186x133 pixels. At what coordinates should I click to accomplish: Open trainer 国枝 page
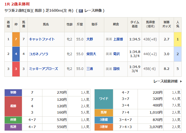[x=116, y=69]
